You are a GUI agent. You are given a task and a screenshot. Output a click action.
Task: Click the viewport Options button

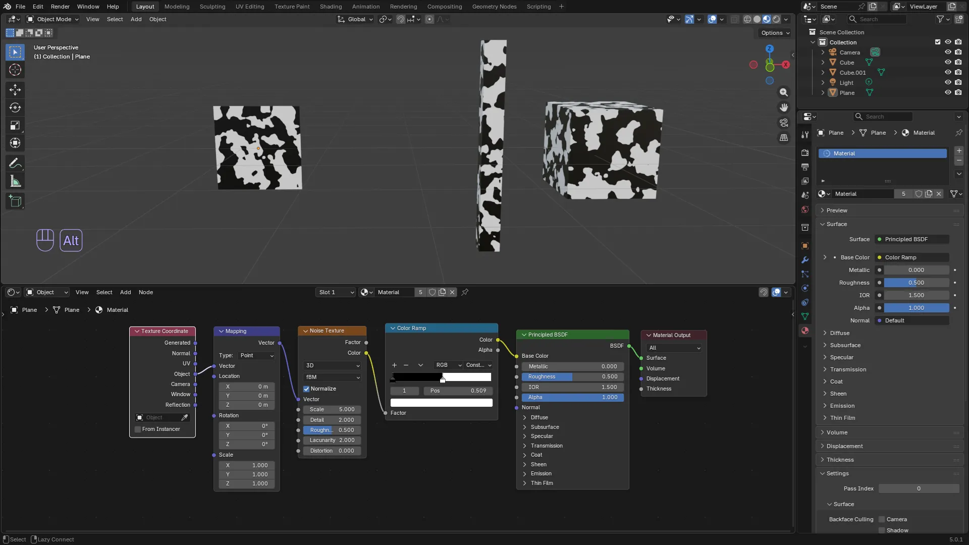click(x=775, y=33)
